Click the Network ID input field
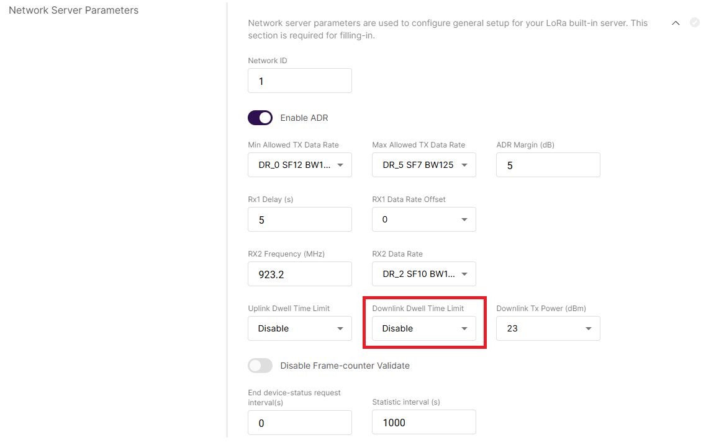Image resolution: width=719 pixels, height=443 pixels. pos(300,81)
